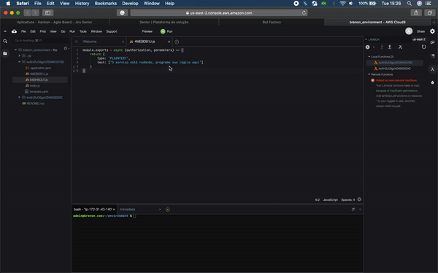
Task: Collapse the Cloud9 menu bar arrow
Action: (5, 31)
